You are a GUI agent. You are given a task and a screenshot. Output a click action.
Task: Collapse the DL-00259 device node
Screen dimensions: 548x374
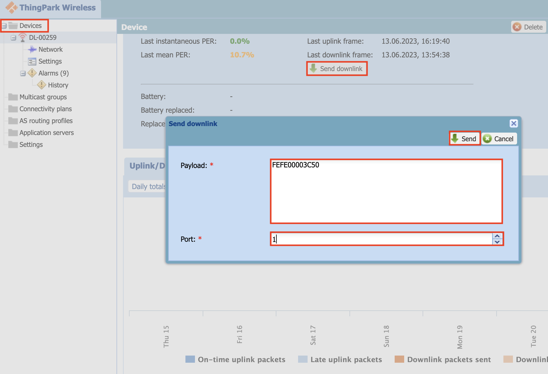13,38
